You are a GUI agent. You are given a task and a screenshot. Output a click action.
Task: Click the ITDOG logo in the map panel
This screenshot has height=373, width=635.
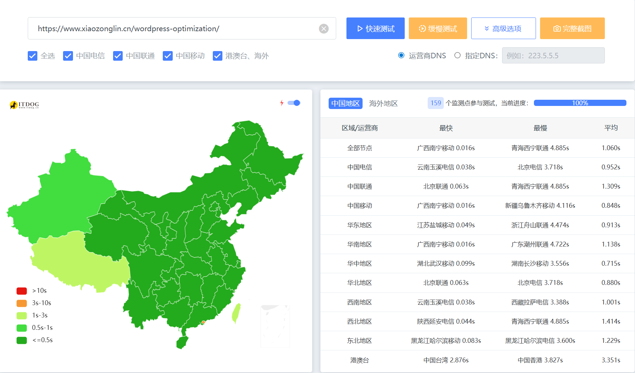click(24, 105)
